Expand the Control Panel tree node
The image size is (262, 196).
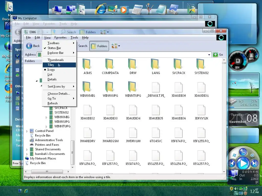coord(27,131)
